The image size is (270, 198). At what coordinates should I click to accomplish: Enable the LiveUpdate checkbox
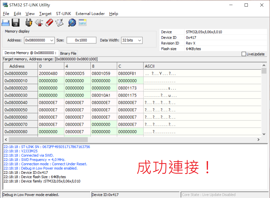pos(244,54)
